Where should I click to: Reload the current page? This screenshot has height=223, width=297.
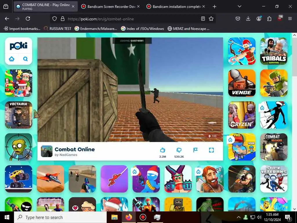pos(28,19)
